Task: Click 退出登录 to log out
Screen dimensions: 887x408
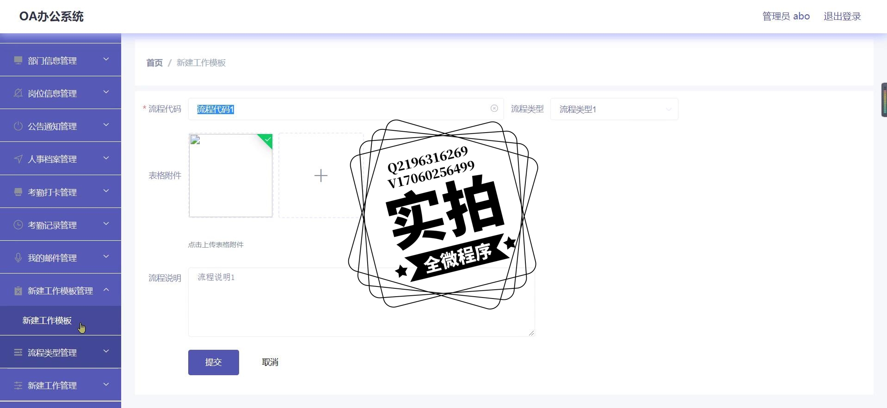Action: [842, 16]
